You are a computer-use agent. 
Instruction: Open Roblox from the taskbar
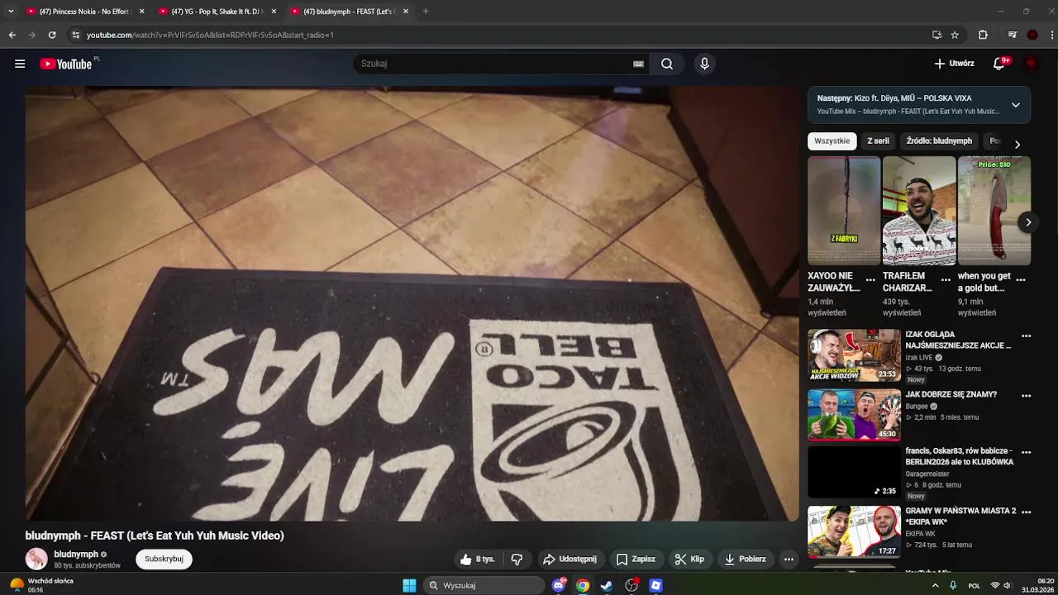point(655,585)
